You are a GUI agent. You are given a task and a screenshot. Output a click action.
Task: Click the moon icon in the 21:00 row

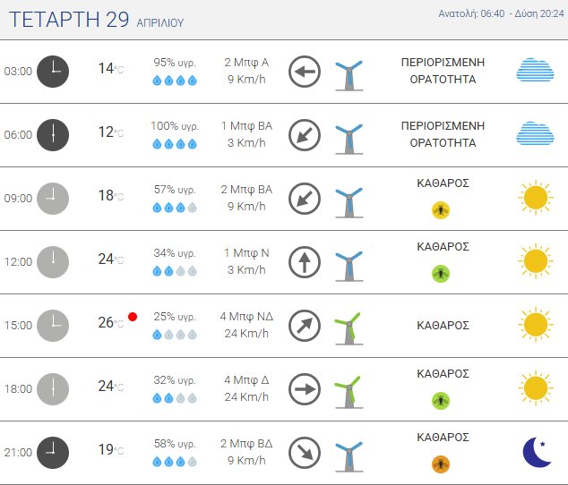pos(536,452)
